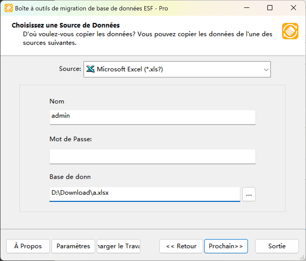Click the Source label beside the combo box
Viewport: 306px width, 261px height.
[x=70, y=68]
